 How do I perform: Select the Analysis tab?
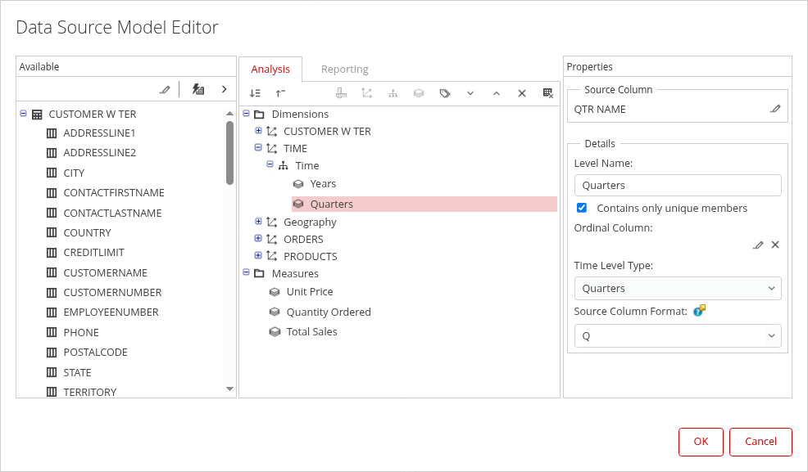point(270,70)
